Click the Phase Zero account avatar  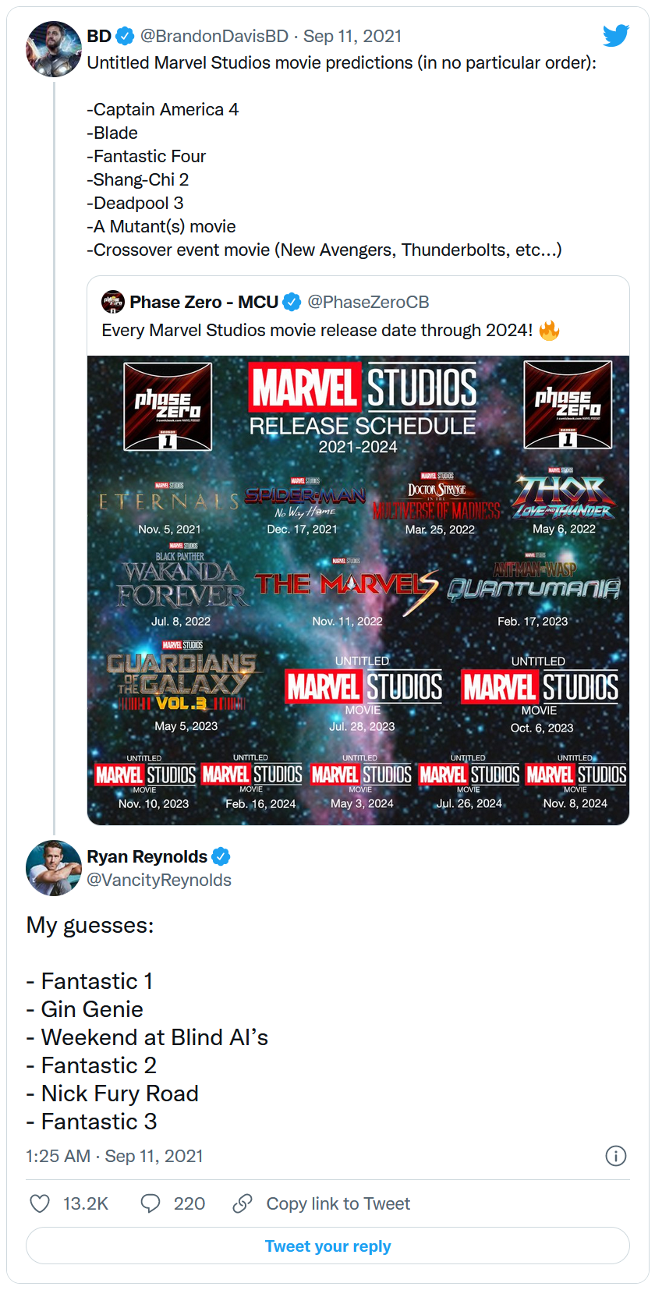[113, 302]
